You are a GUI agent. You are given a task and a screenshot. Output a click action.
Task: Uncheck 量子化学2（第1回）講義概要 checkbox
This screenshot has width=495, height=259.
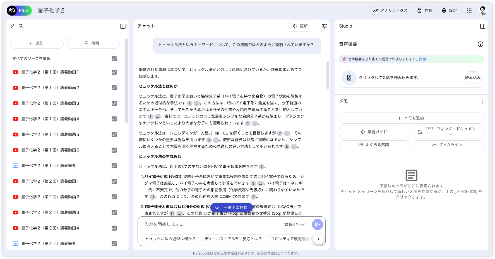114,166
